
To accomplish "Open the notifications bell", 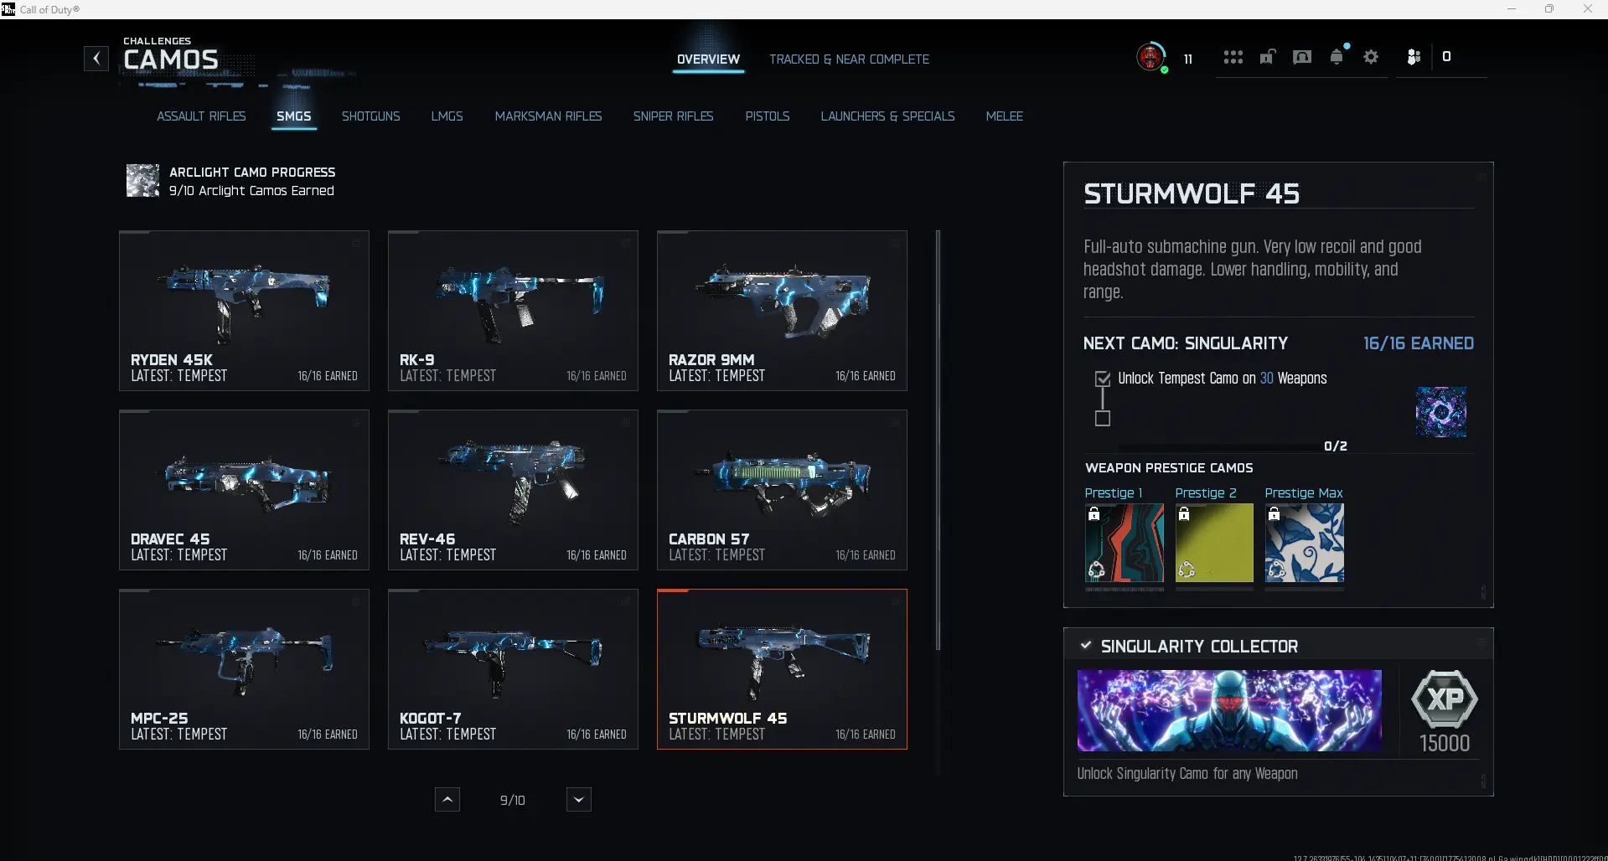I will (x=1337, y=57).
